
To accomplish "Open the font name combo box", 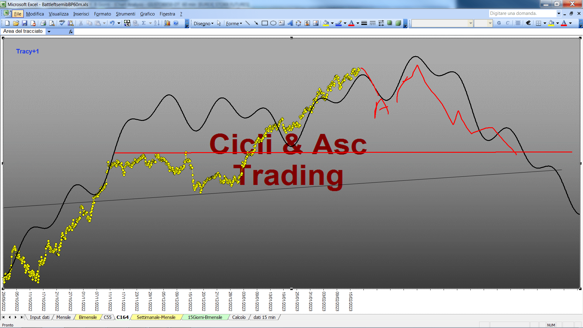I will tap(442, 23).
